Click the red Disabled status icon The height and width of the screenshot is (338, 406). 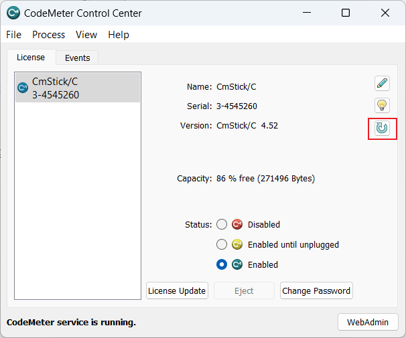[x=237, y=225]
